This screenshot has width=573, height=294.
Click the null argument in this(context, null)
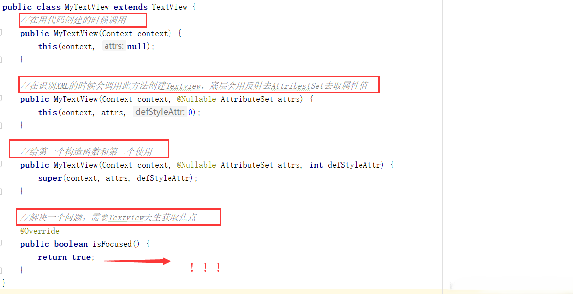pos(136,47)
